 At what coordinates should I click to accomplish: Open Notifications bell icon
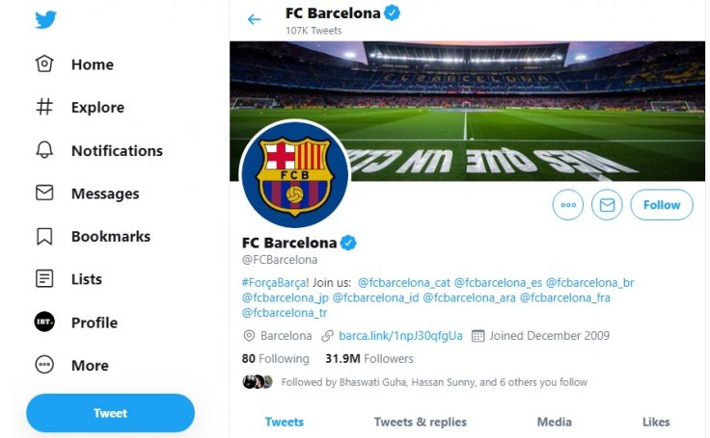pyautogui.click(x=44, y=150)
